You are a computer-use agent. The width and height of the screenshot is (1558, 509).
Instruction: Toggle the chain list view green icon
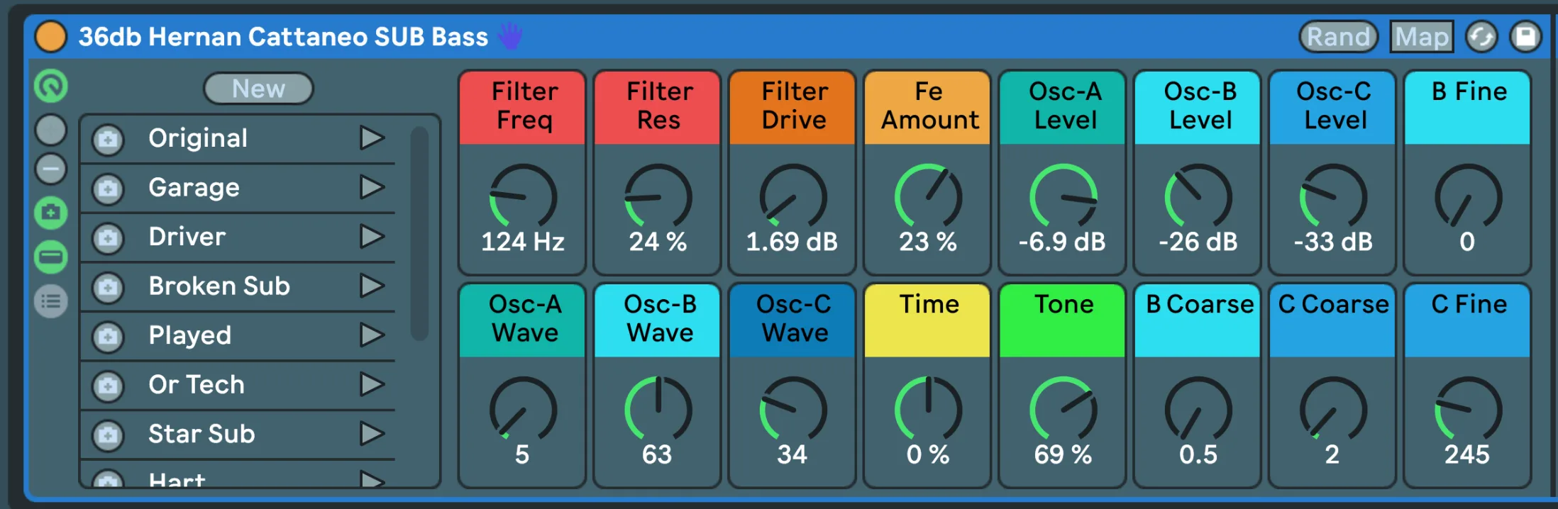pos(51,257)
